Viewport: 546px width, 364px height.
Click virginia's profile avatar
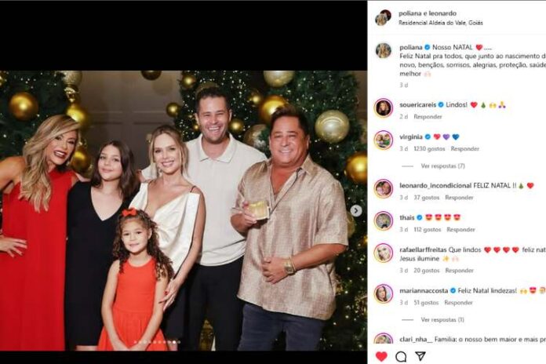tap(383, 140)
